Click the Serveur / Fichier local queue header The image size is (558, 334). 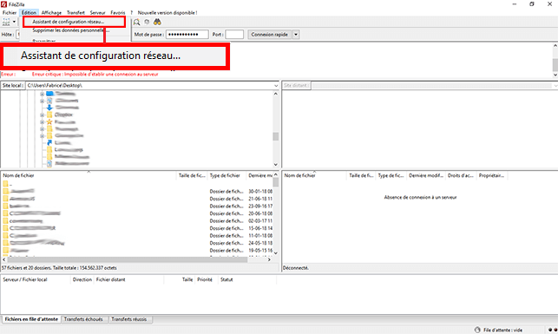pos(36,279)
